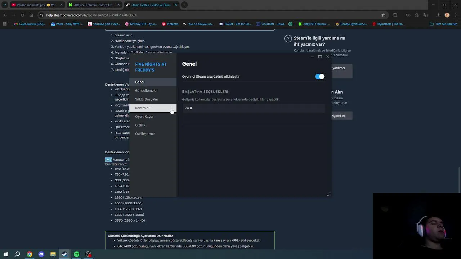Open Oyun Kaydı settings page
461x259 pixels.
coord(153,117)
